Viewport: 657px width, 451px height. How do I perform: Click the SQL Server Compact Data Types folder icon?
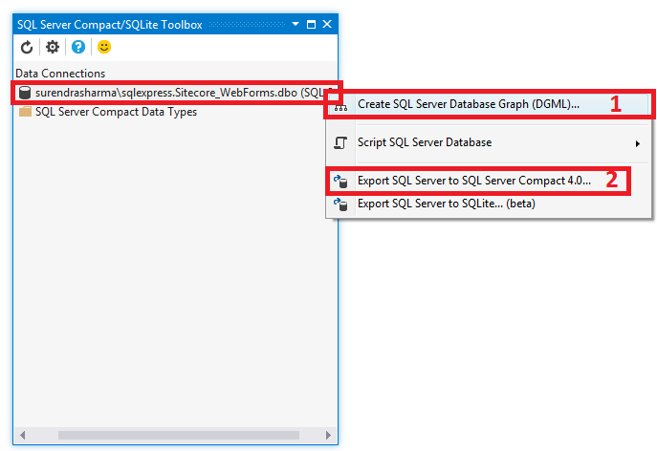(25, 112)
